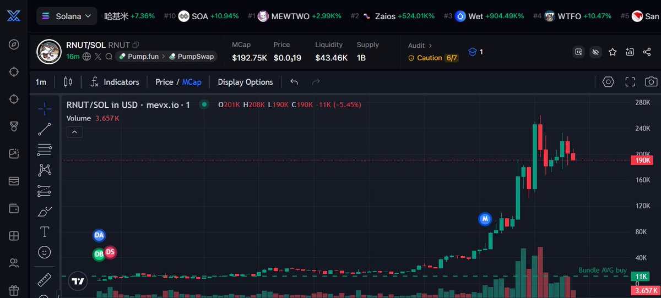Select the ruler measure tool
The width and height of the screenshot is (661, 298).
click(45, 280)
